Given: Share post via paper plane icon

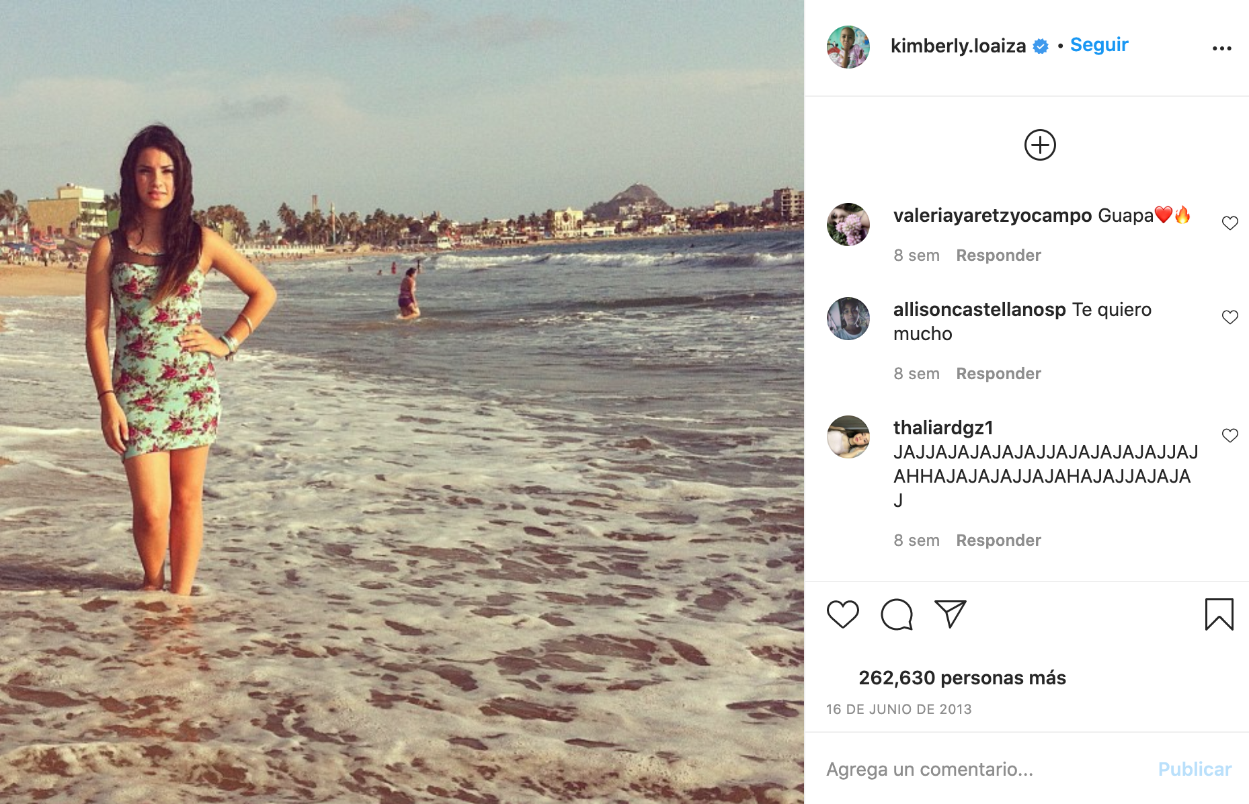Looking at the screenshot, I should tap(951, 614).
